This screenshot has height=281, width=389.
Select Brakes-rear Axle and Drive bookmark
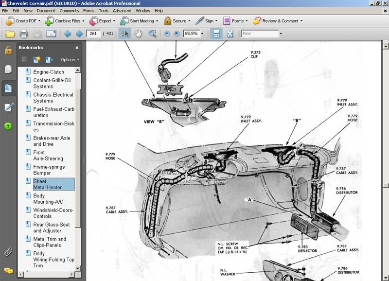(52, 141)
